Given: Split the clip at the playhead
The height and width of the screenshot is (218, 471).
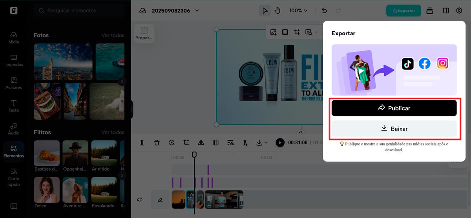Looking at the screenshot, I should tap(142, 143).
